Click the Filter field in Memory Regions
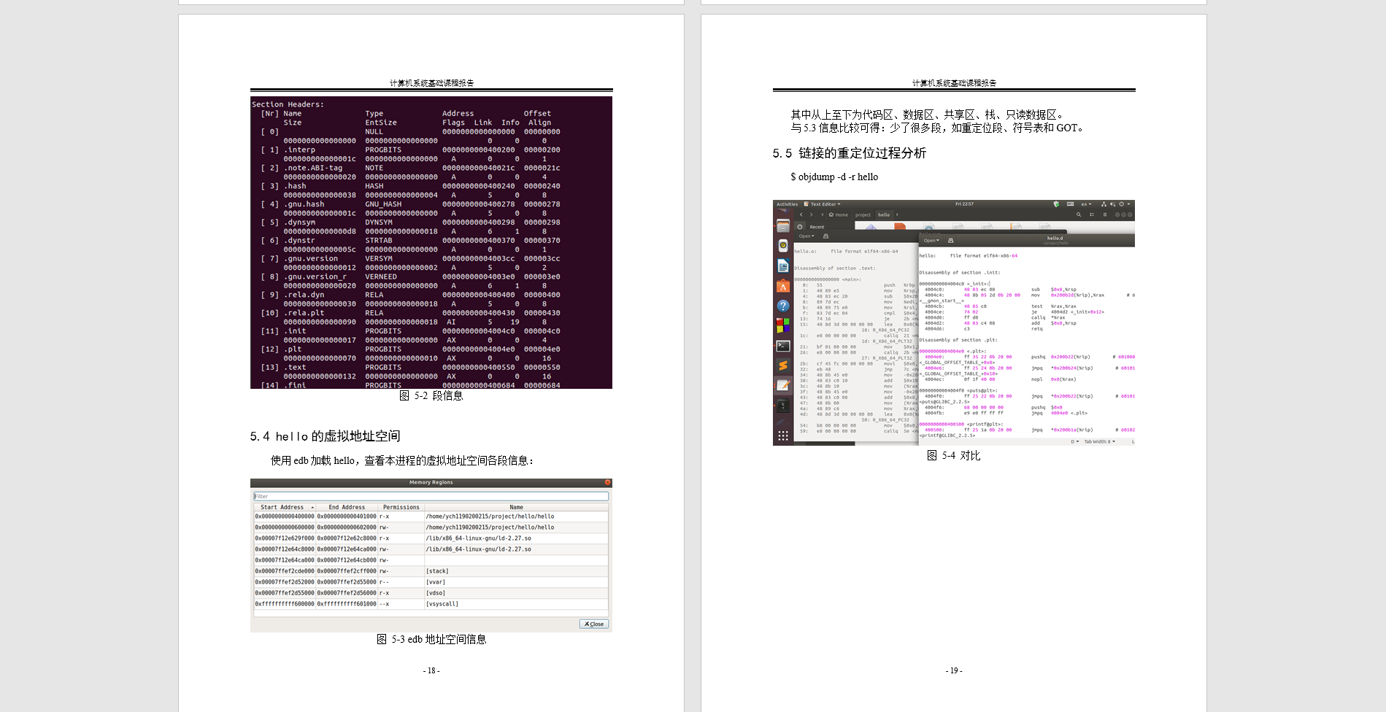Screen dimensions: 1386x712 coord(431,496)
